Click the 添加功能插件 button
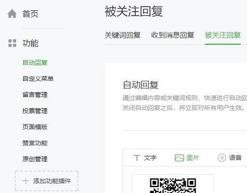Viewport: 247px width, 193px height. tap(47, 181)
